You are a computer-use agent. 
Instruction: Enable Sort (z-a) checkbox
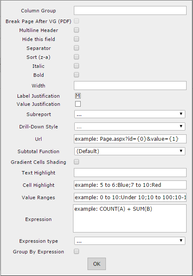point(76,57)
